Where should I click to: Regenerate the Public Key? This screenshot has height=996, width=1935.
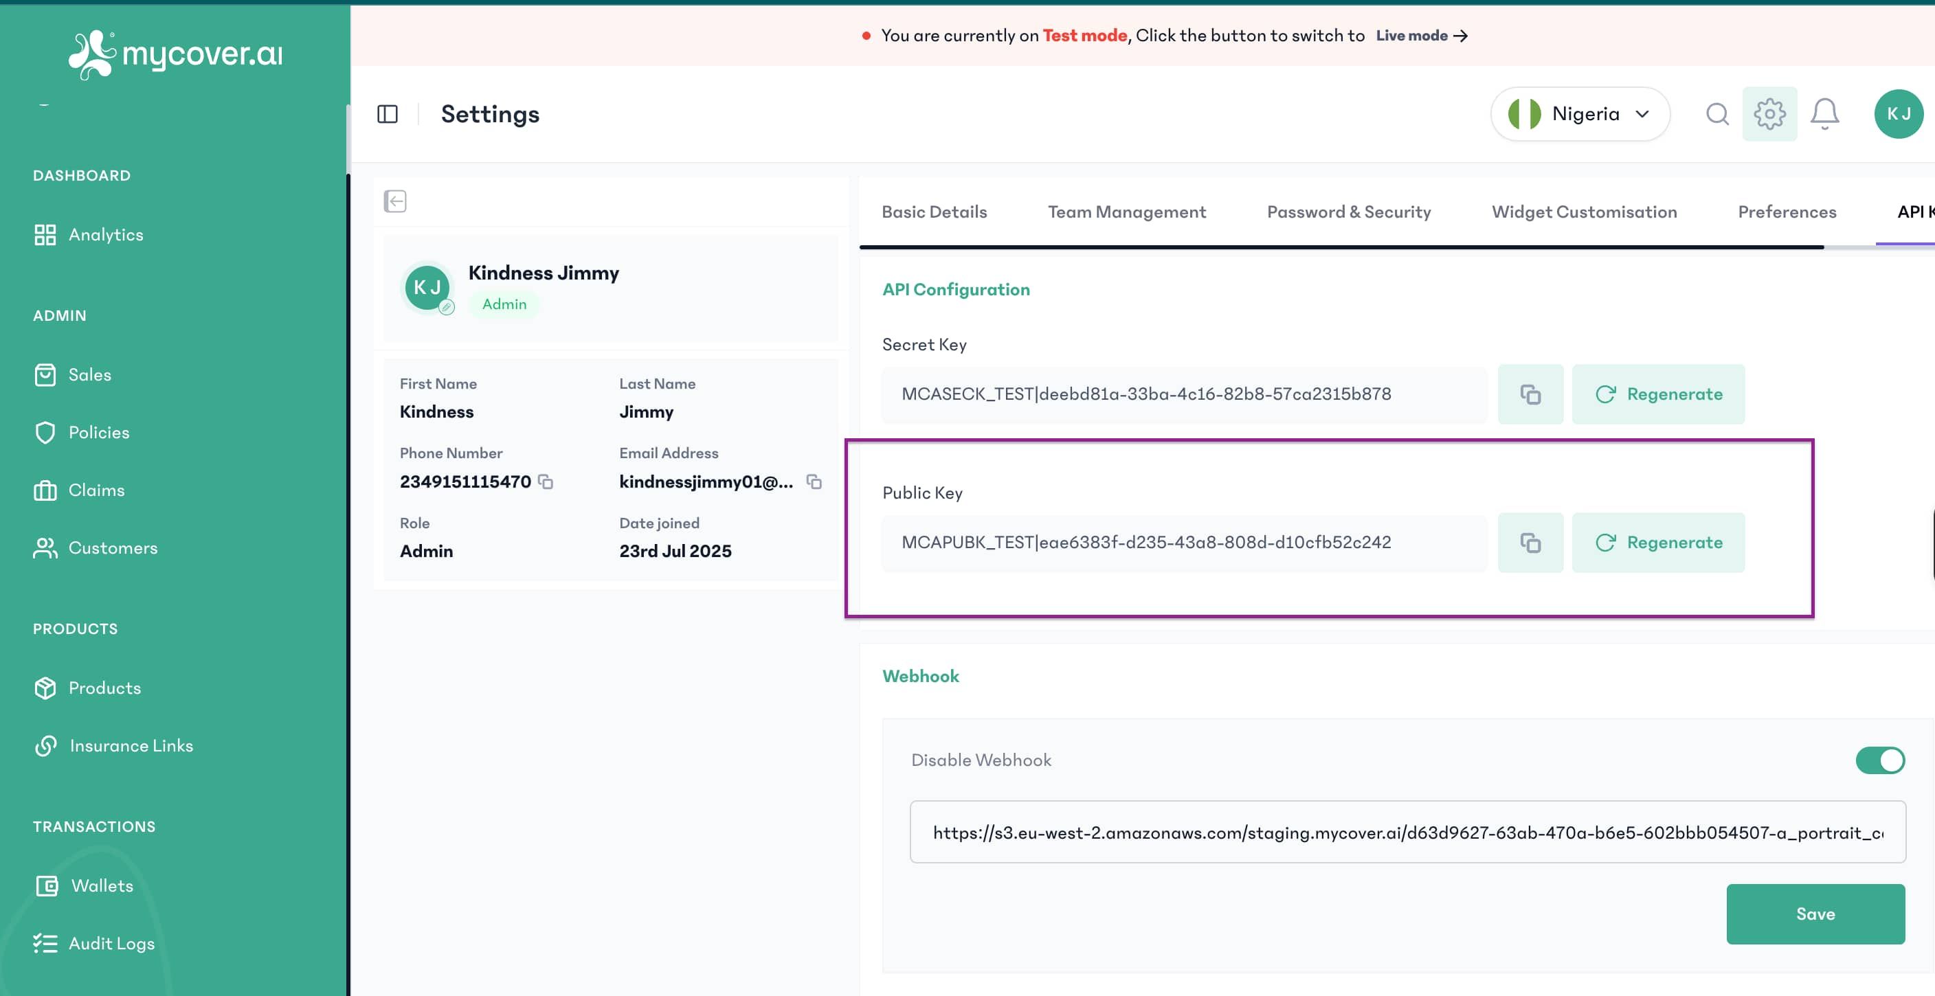click(x=1659, y=543)
